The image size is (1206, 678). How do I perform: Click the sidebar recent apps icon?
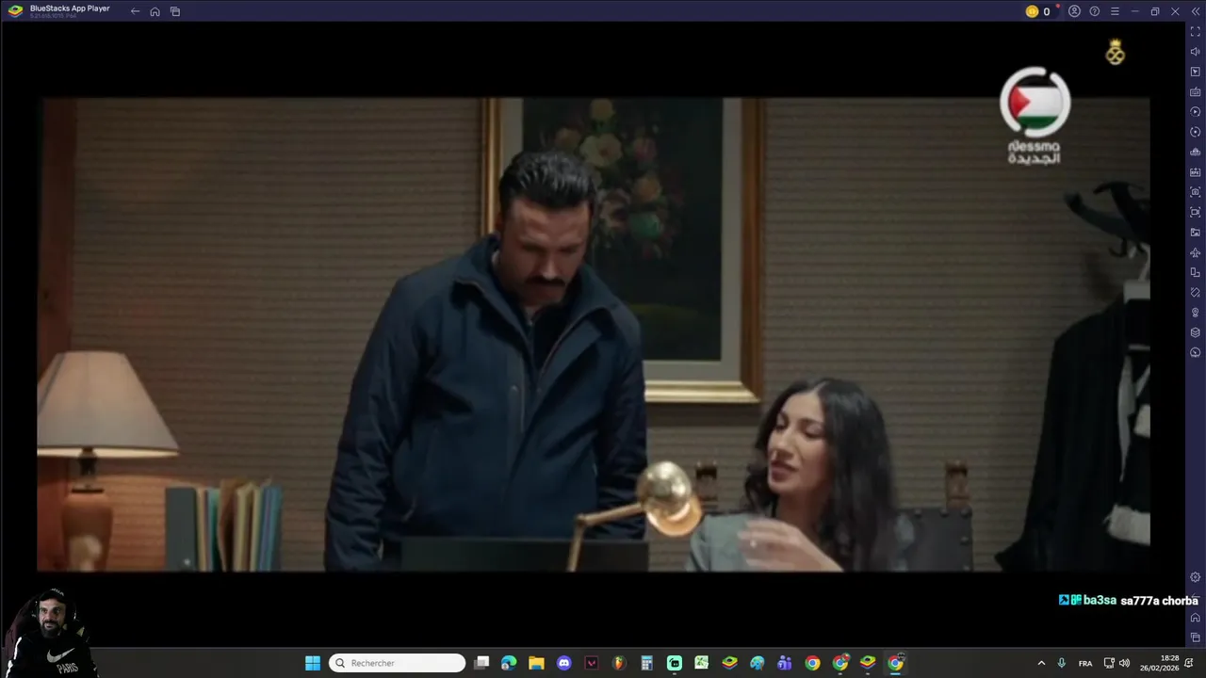[1196, 638]
